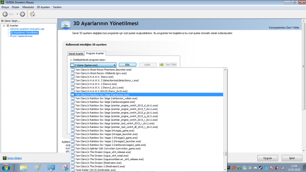Click the Geri back arrow icon
The width and height of the screenshot is (306, 172).
[x=5, y=14]
